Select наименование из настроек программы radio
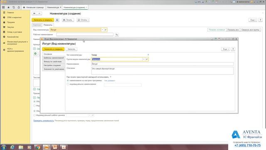 coord(68,80)
